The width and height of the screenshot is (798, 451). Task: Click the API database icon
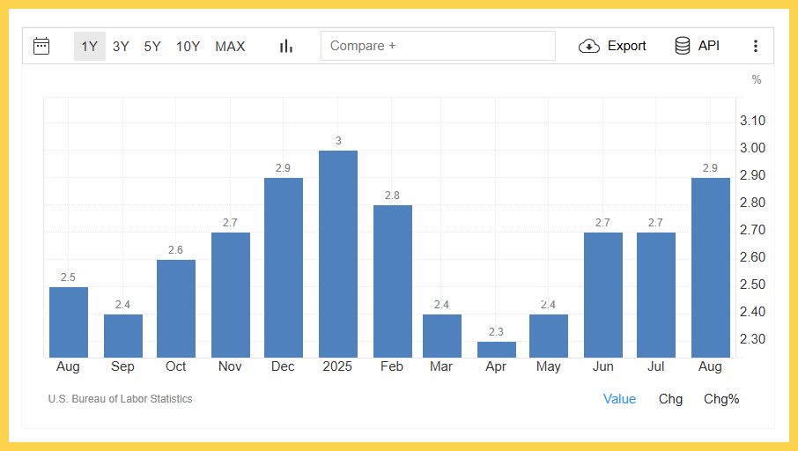click(x=683, y=46)
